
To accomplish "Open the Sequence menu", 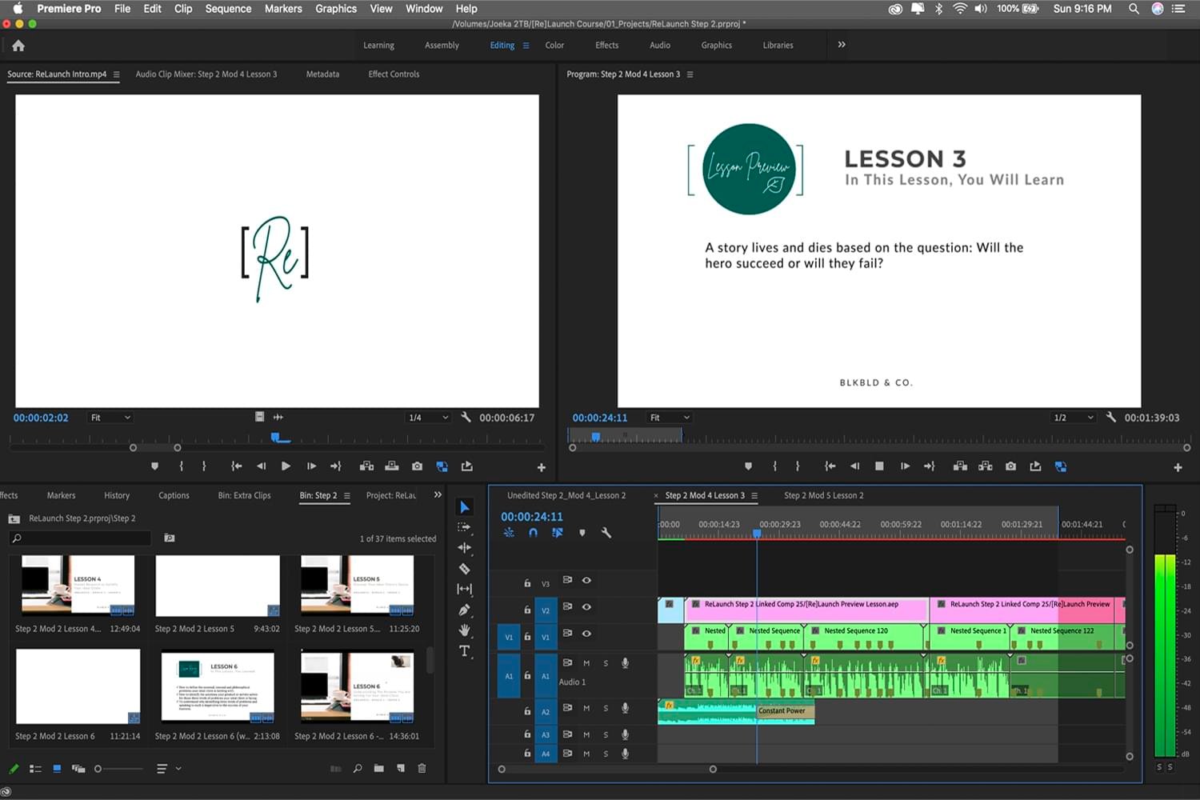I will 228,9.
